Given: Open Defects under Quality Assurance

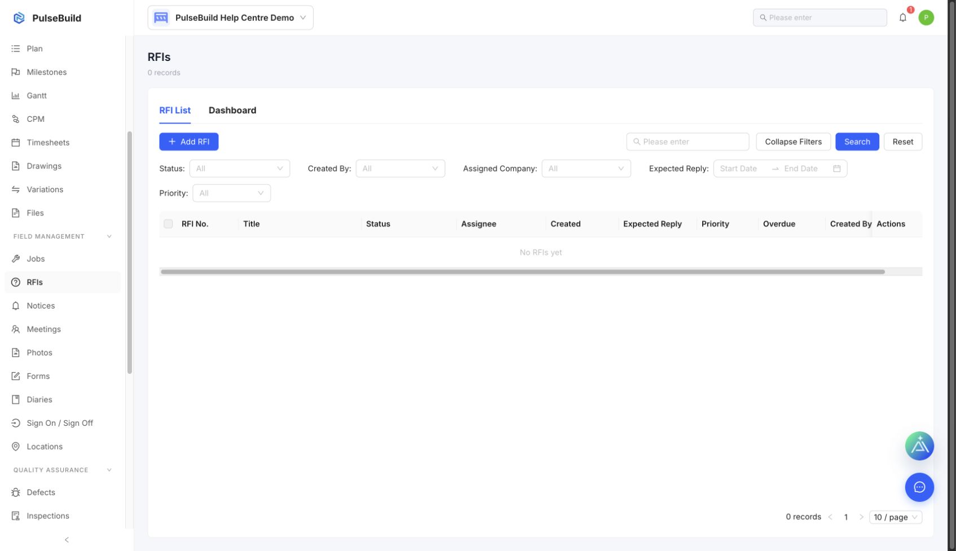Looking at the screenshot, I should pyautogui.click(x=62, y=492).
